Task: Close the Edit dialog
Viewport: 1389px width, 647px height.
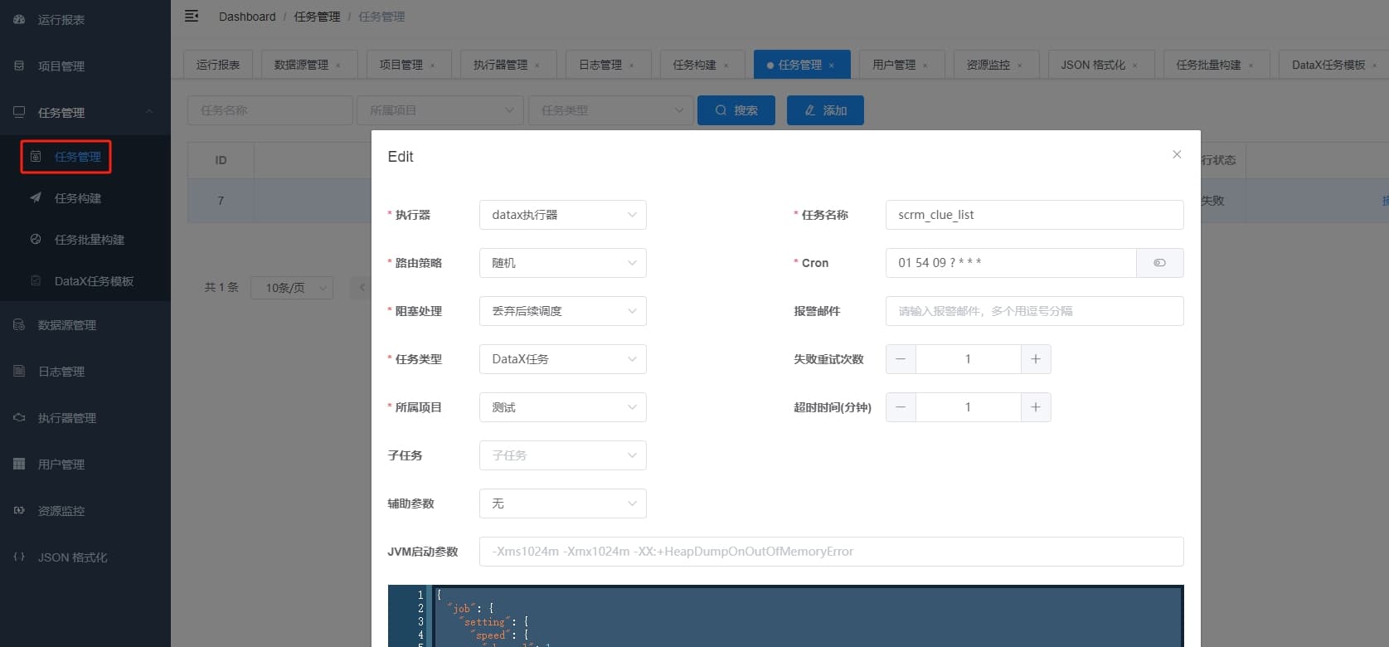Action: click(1177, 154)
